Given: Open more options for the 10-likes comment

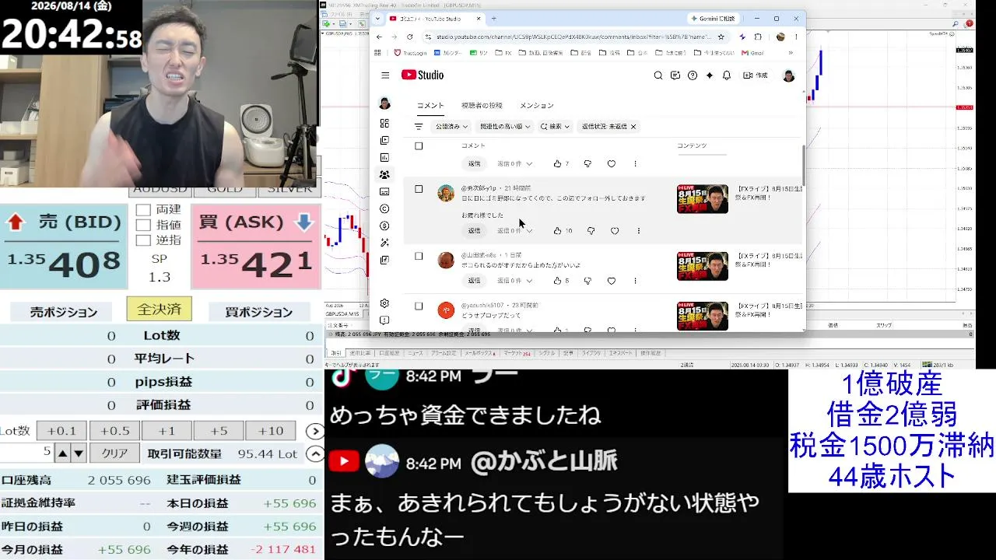Looking at the screenshot, I should tap(639, 231).
